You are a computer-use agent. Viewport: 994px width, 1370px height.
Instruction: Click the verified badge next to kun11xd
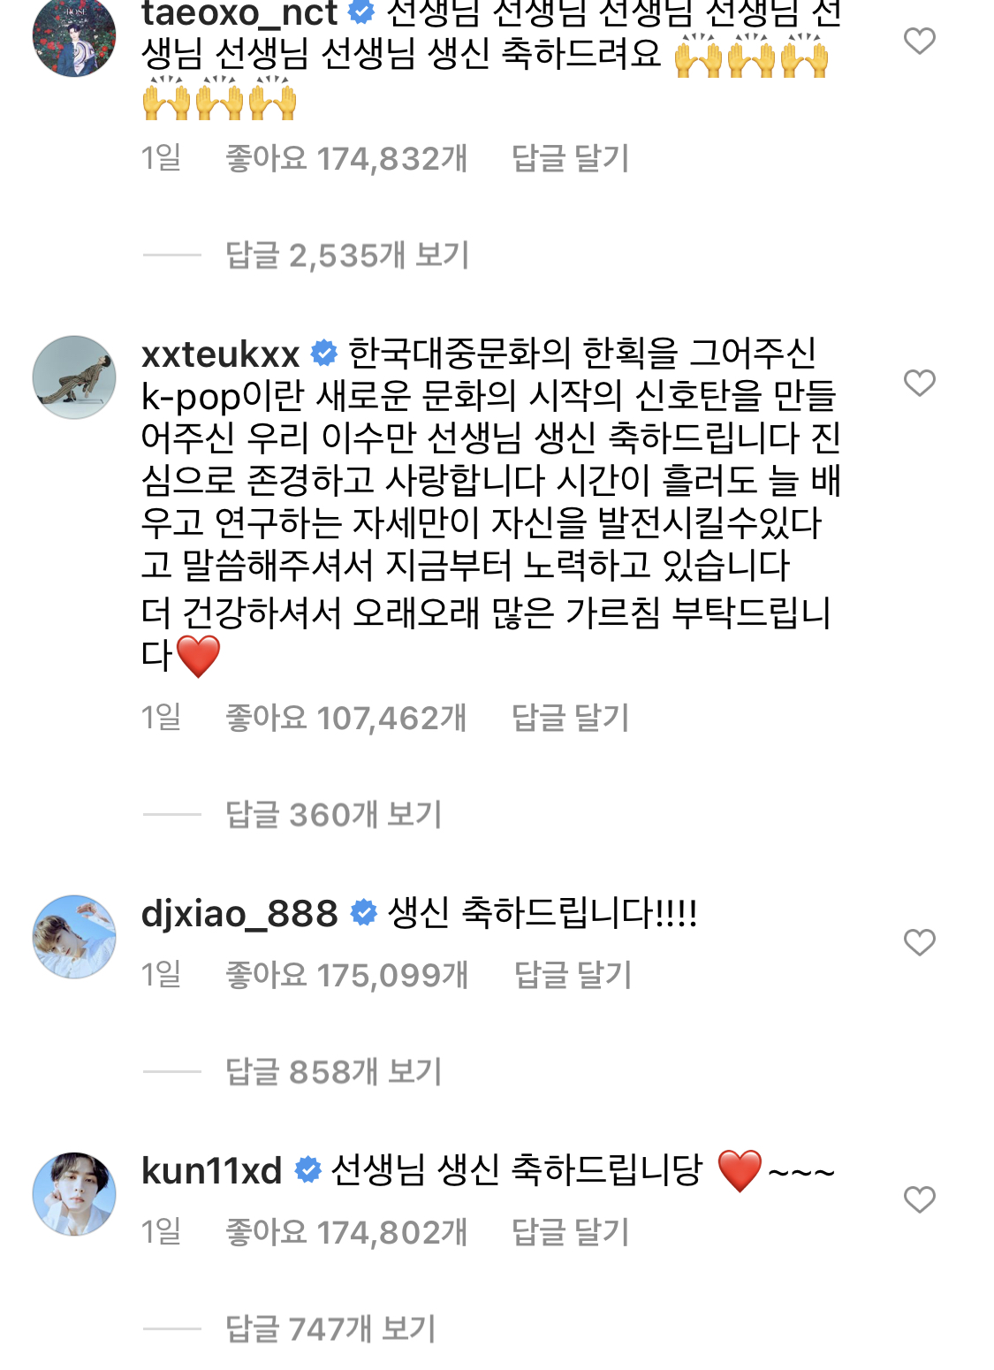point(307,1170)
